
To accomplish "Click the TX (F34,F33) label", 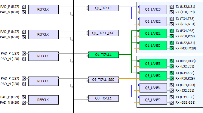I will [185, 97].
